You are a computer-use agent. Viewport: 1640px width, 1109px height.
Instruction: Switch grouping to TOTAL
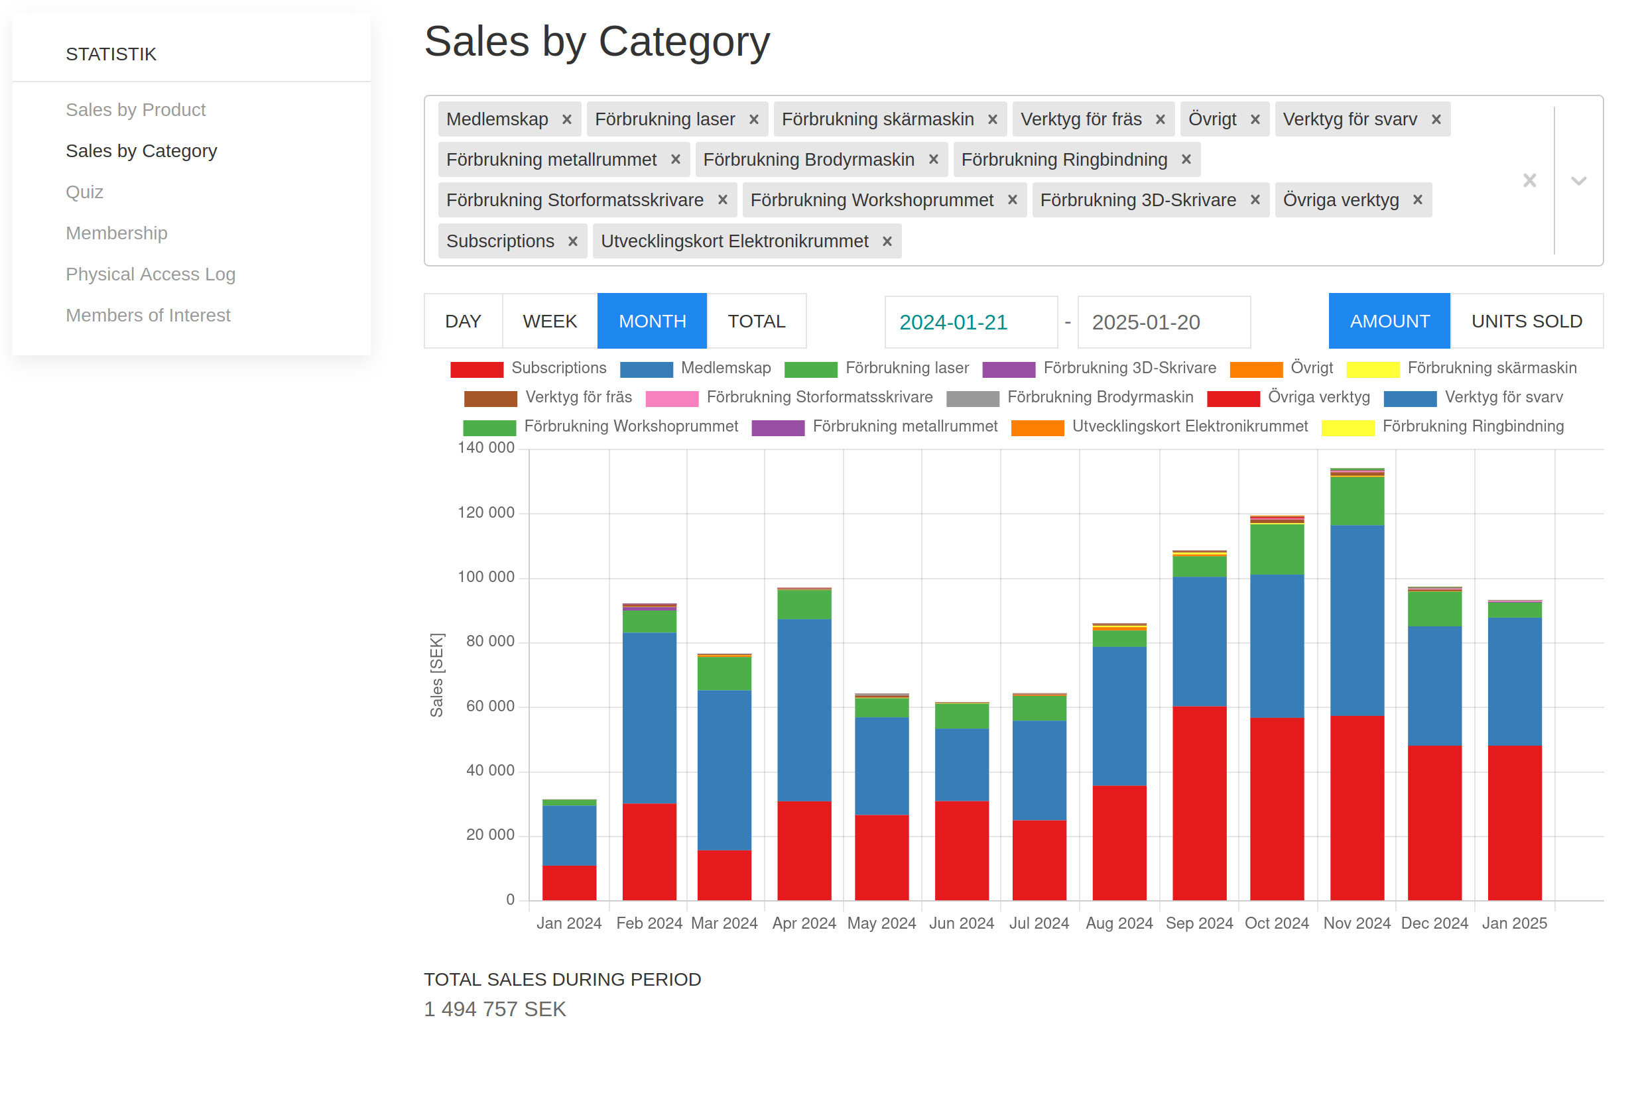pyautogui.click(x=756, y=321)
